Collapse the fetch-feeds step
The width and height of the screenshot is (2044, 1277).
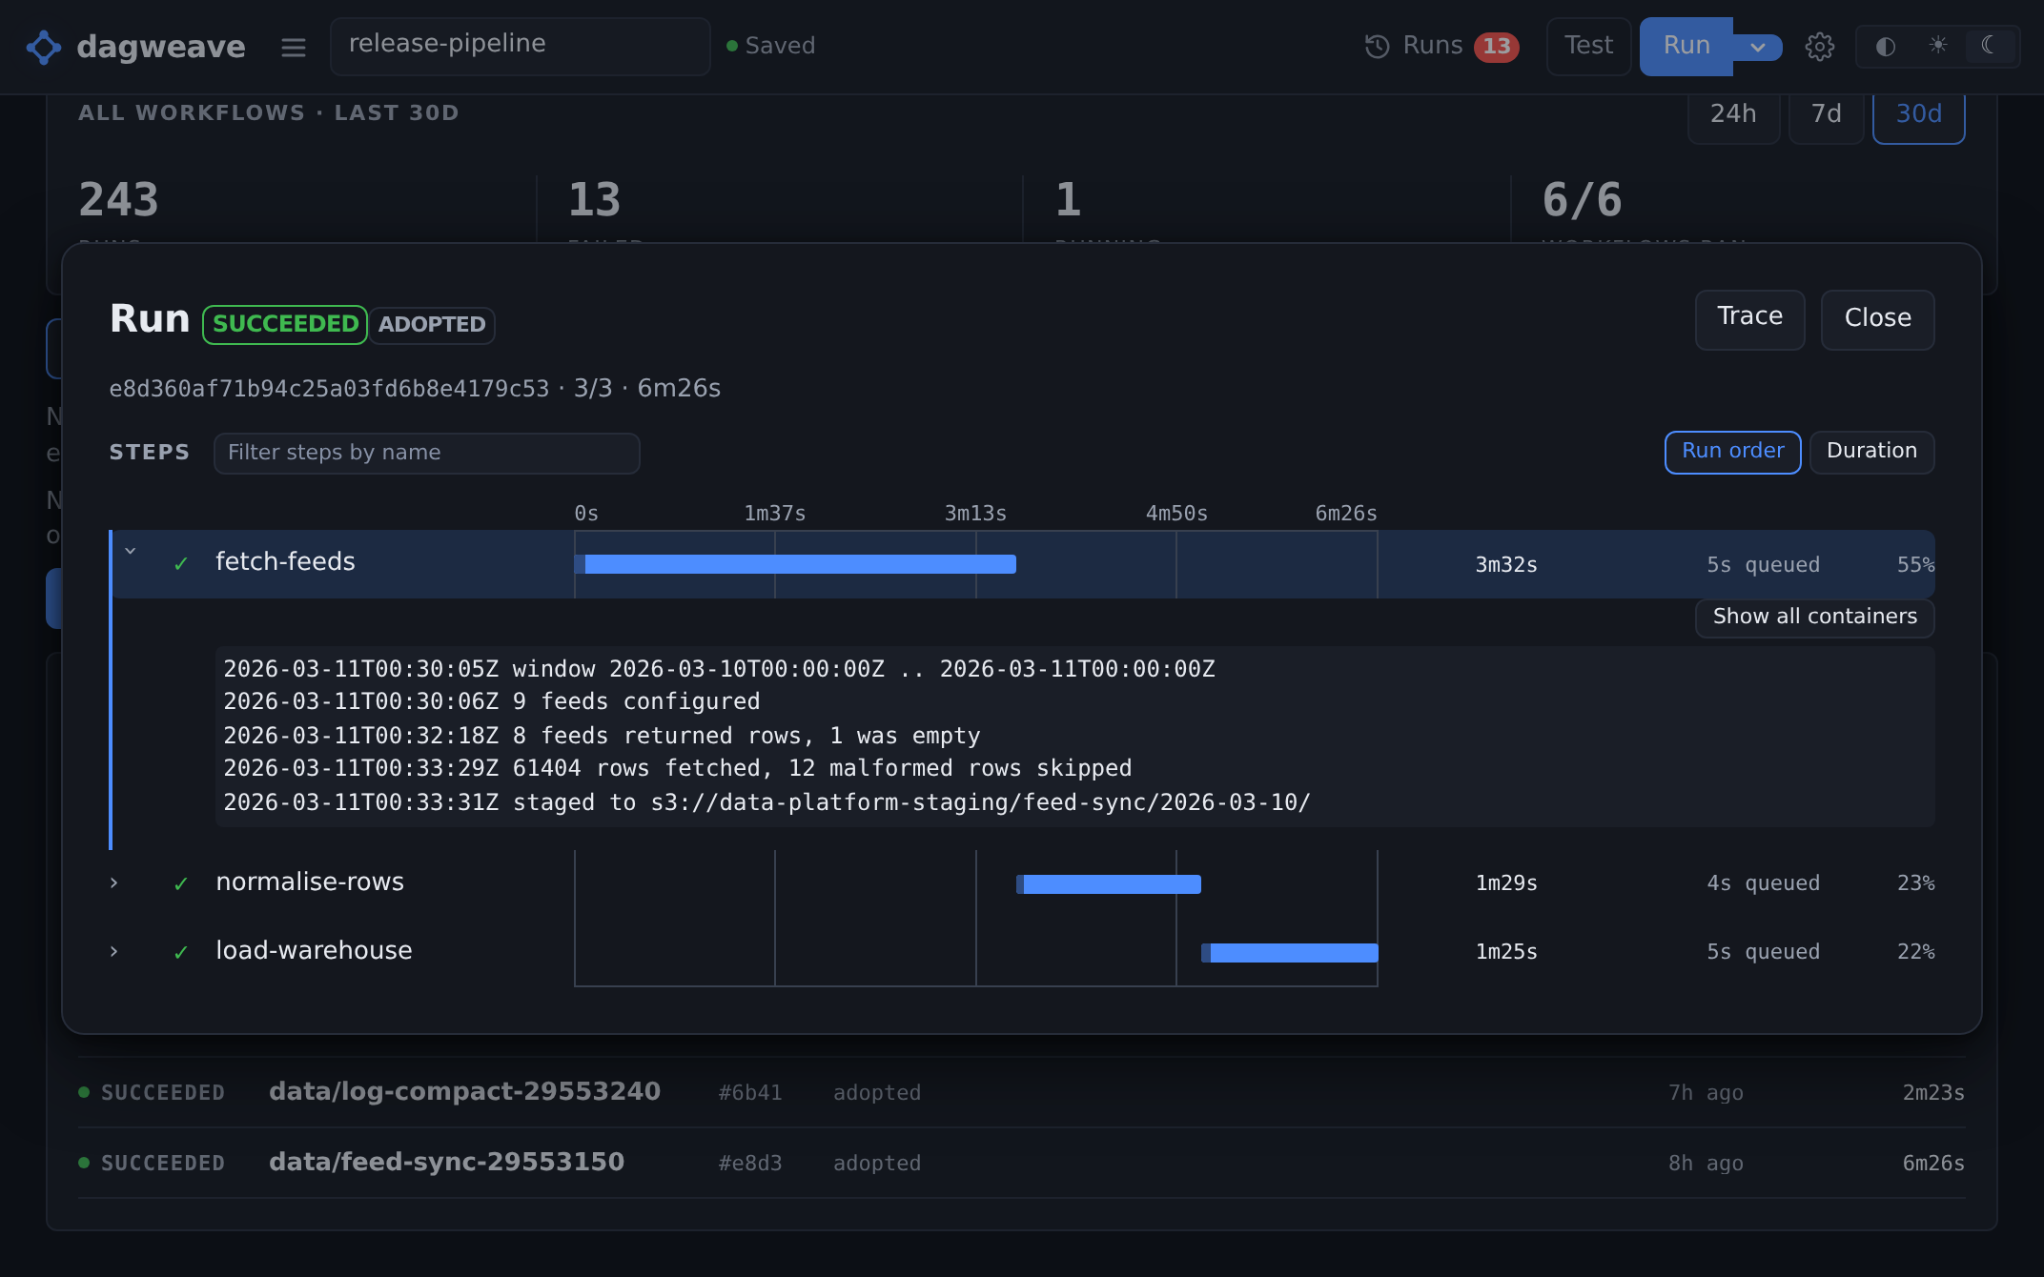pos(131,552)
